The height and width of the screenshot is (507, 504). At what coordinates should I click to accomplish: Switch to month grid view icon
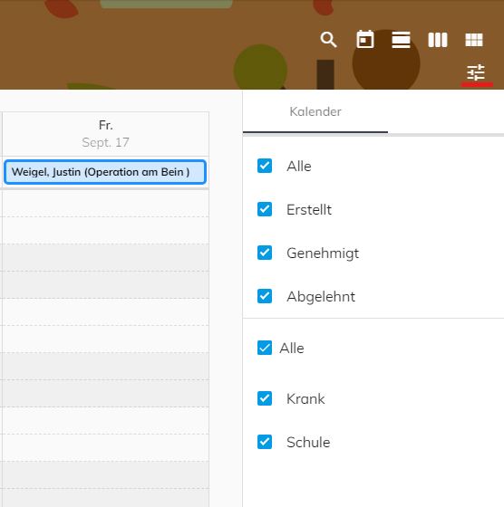point(474,40)
